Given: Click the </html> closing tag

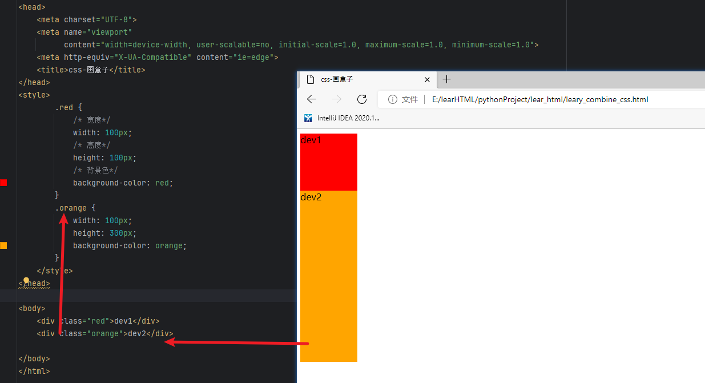Looking at the screenshot, I should pyautogui.click(x=34, y=371).
